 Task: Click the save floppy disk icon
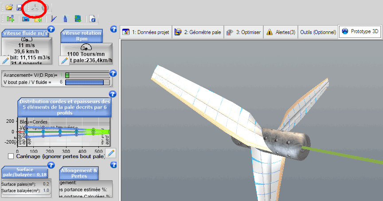20,8
